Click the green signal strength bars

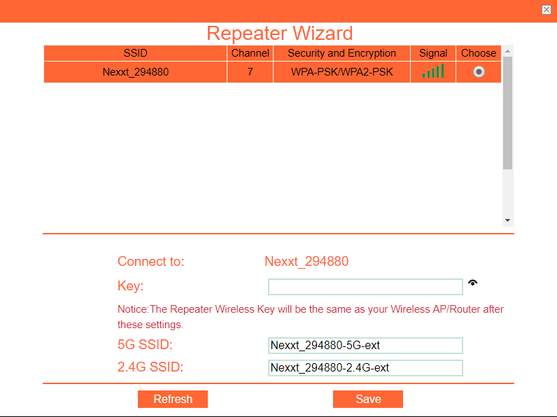pos(433,71)
